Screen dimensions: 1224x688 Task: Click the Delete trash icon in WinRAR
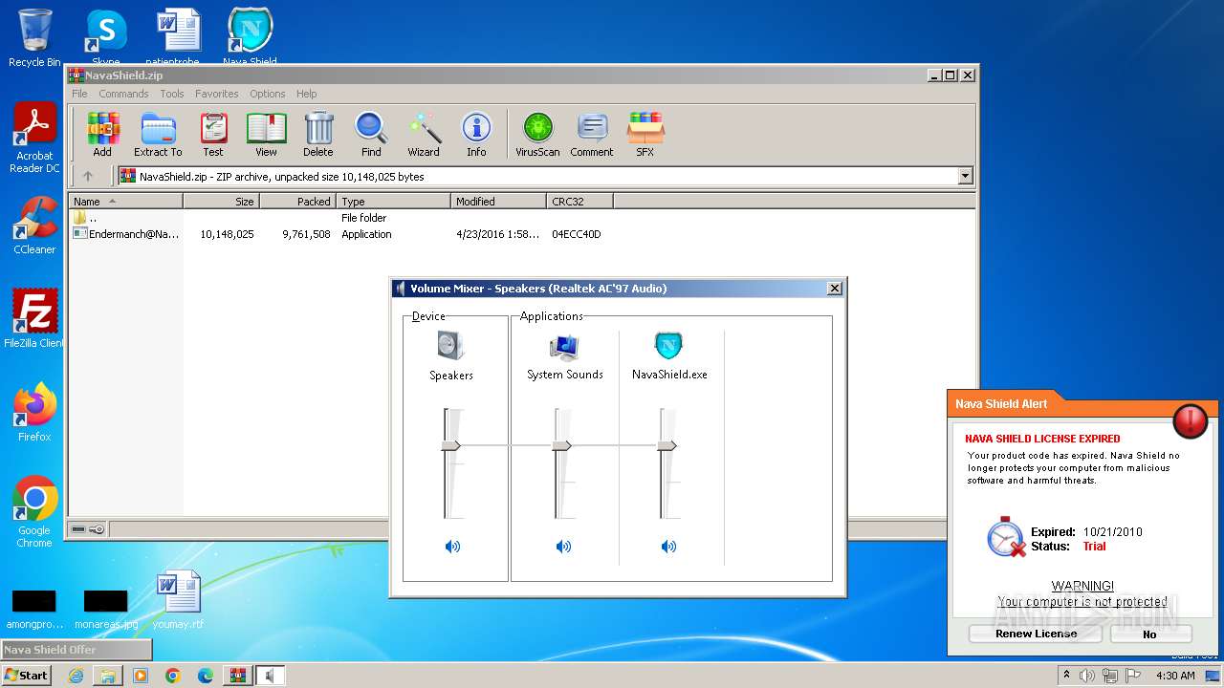click(x=318, y=134)
